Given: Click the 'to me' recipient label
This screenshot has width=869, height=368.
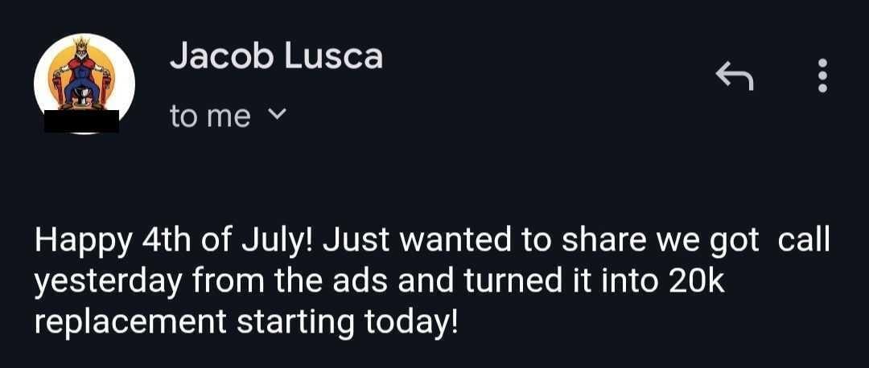Looking at the screenshot, I should 210,117.
